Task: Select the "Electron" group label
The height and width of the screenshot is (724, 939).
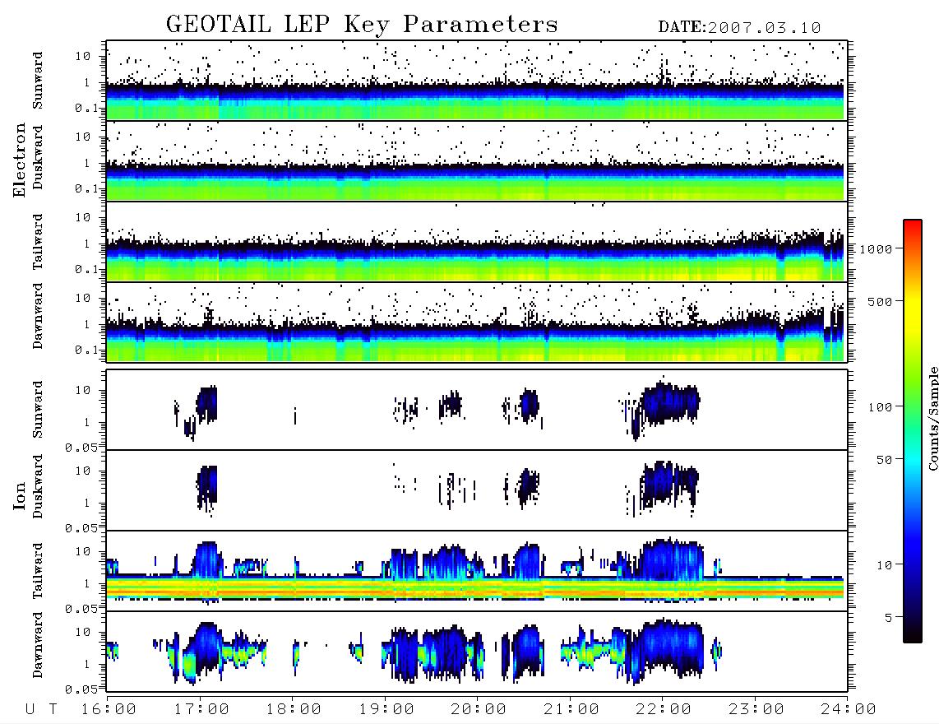Action: pyautogui.click(x=20, y=160)
